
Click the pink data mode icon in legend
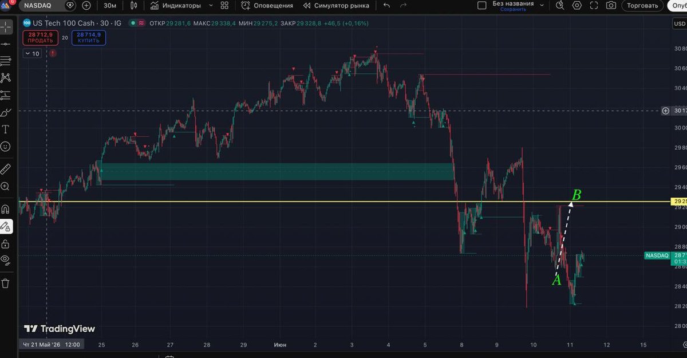pos(141,23)
